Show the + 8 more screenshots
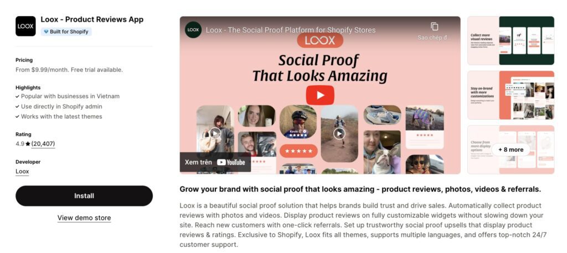This screenshot has width=567, height=253. pyautogui.click(x=511, y=150)
